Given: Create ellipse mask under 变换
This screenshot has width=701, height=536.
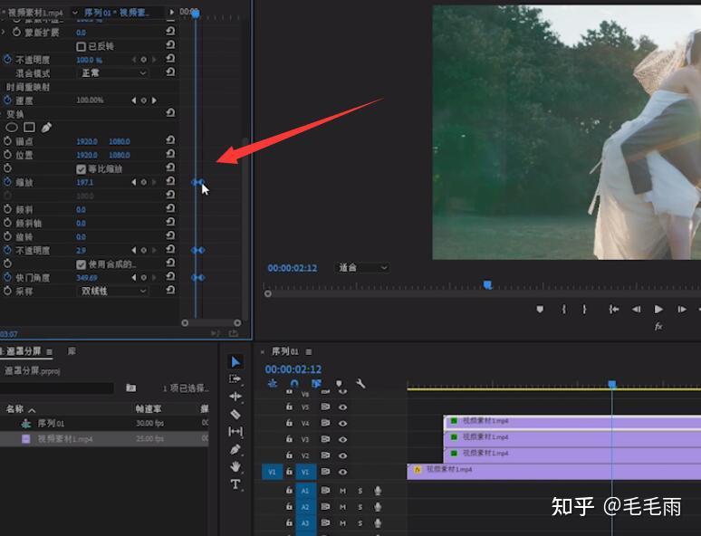Looking at the screenshot, I should pos(12,128).
